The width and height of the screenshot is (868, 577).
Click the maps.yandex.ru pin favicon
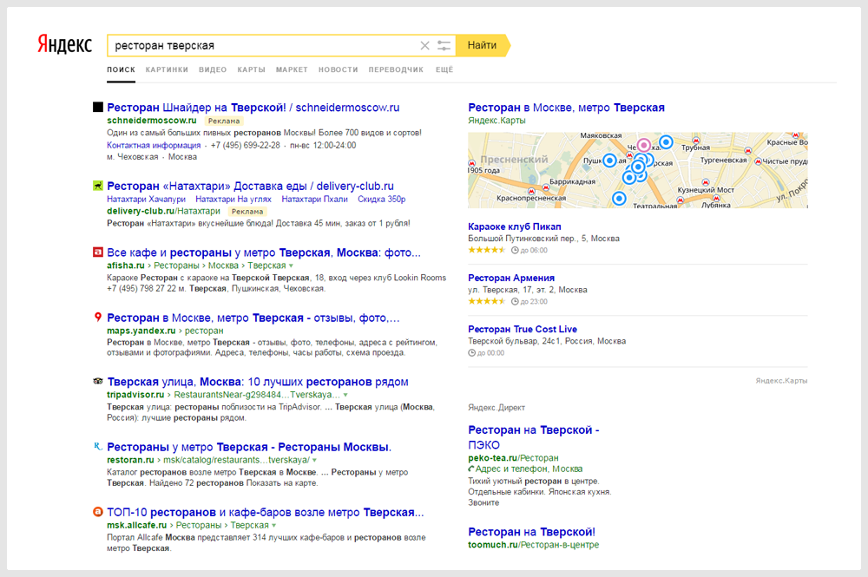pyautogui.click(x=98, y=317)
